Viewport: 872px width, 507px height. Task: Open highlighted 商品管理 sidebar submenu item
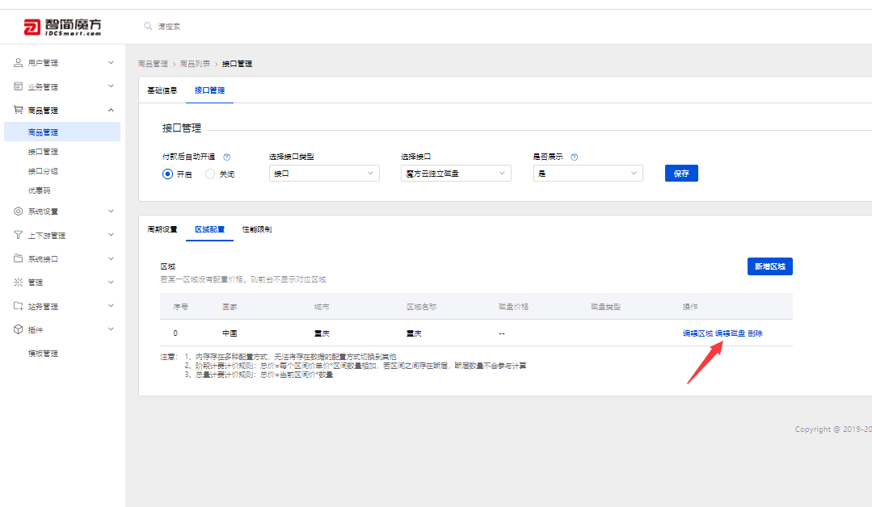tap(62, 132)
